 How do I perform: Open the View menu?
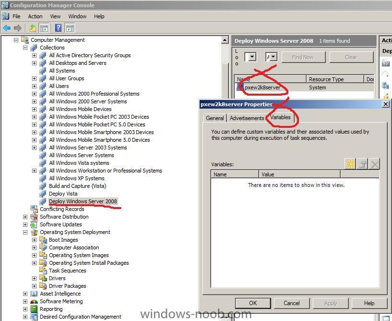pos(55,16)
